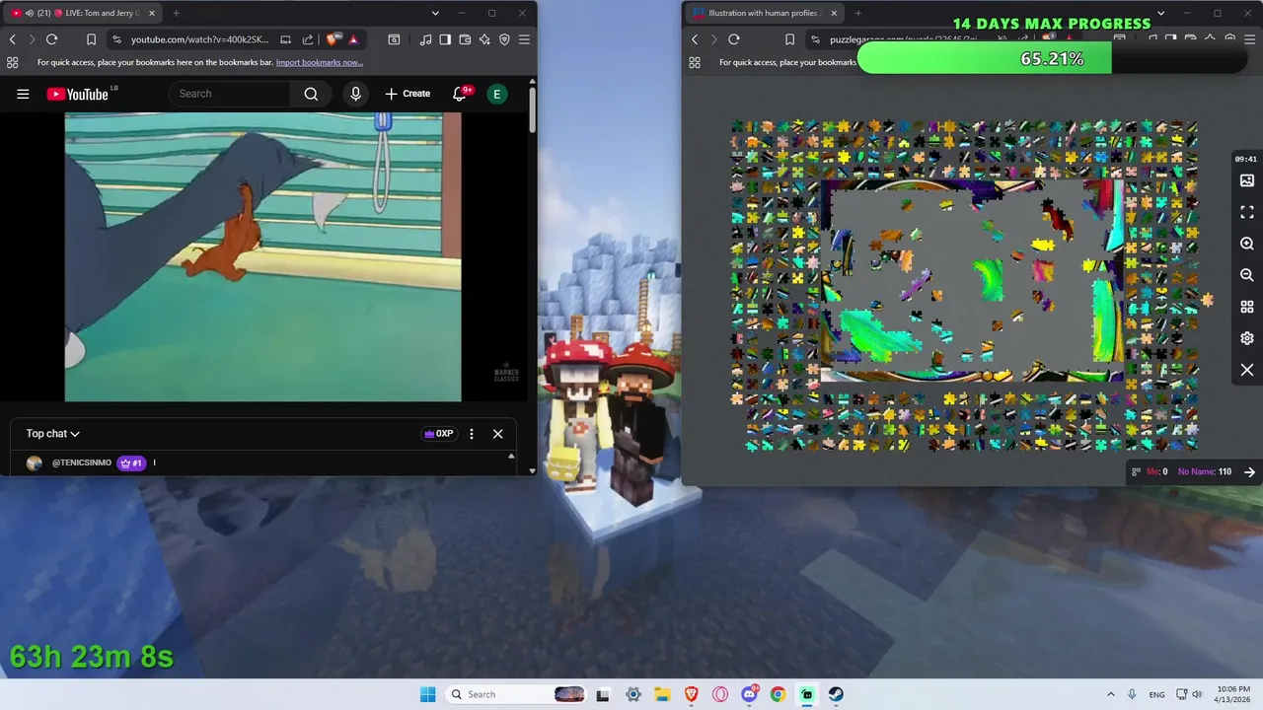This screenshot has height=710, width=1263.
Task: Click the 0XP points badge in chat
Action: (438, 434)
